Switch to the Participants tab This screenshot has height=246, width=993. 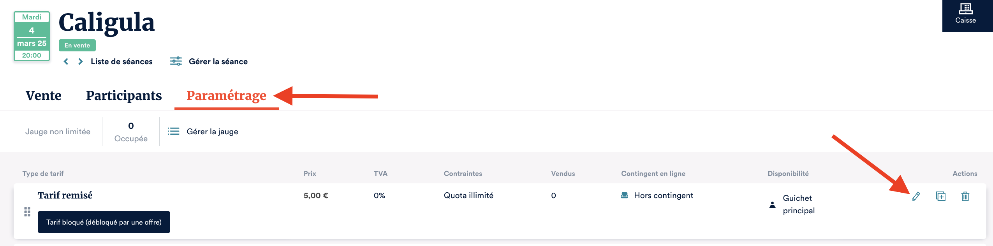(124, 96)
